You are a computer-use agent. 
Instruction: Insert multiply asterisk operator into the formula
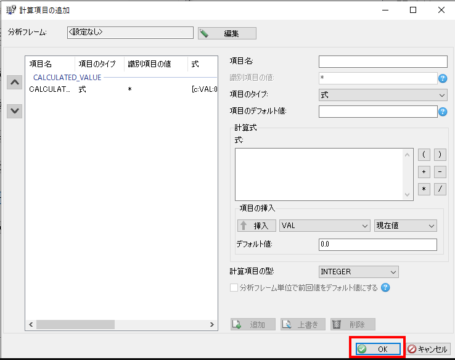click(x=424, y=189)
